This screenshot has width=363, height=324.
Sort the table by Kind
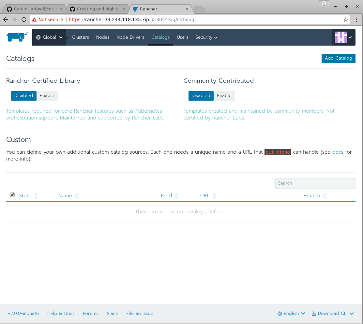pyautogui.click(x=170, y=196)
